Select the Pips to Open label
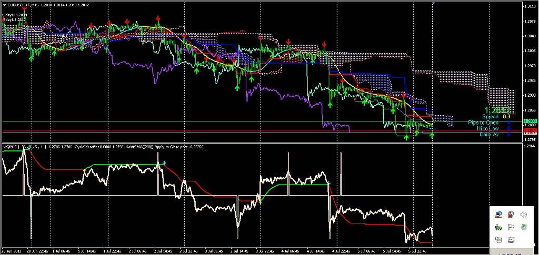539x255 pixels. point(483,123)
